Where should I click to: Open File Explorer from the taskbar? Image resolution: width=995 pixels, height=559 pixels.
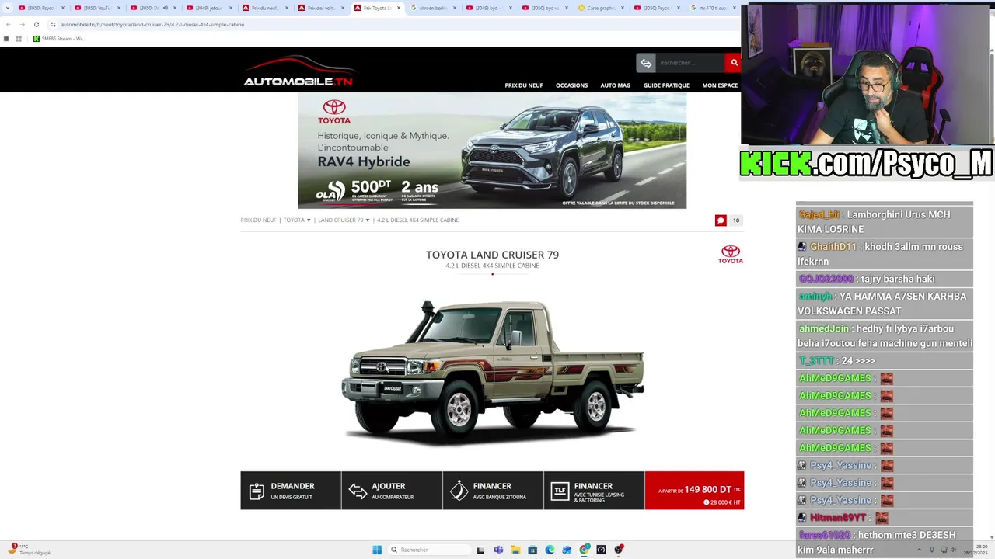pos(515,550)
